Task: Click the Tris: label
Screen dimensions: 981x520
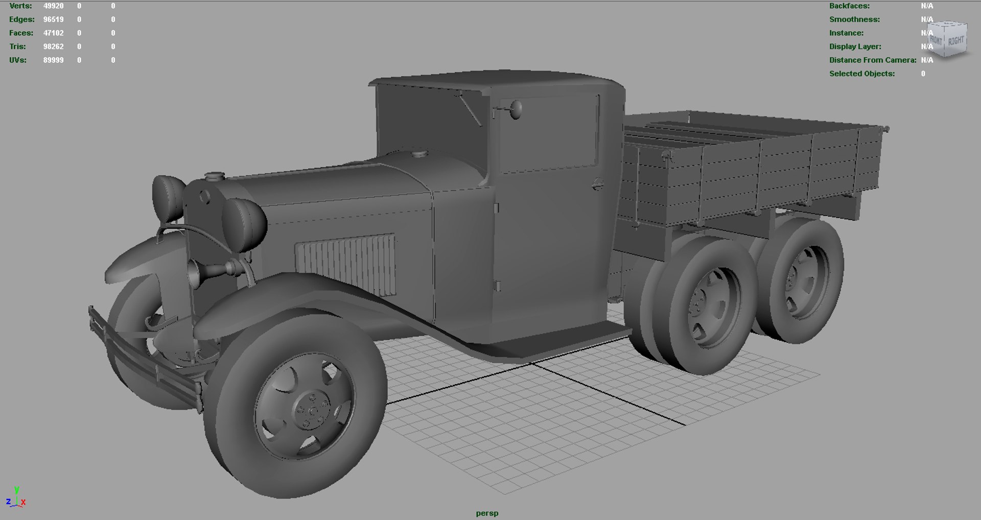Action: pos(17,46)
